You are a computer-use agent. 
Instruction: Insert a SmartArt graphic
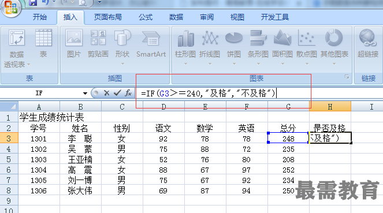(151, 43)
